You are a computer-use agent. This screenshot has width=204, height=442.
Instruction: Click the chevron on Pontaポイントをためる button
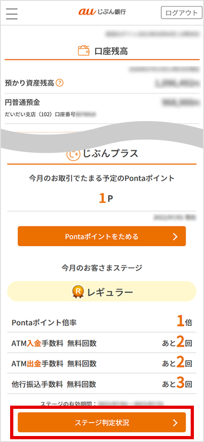[x=176, y=236]
